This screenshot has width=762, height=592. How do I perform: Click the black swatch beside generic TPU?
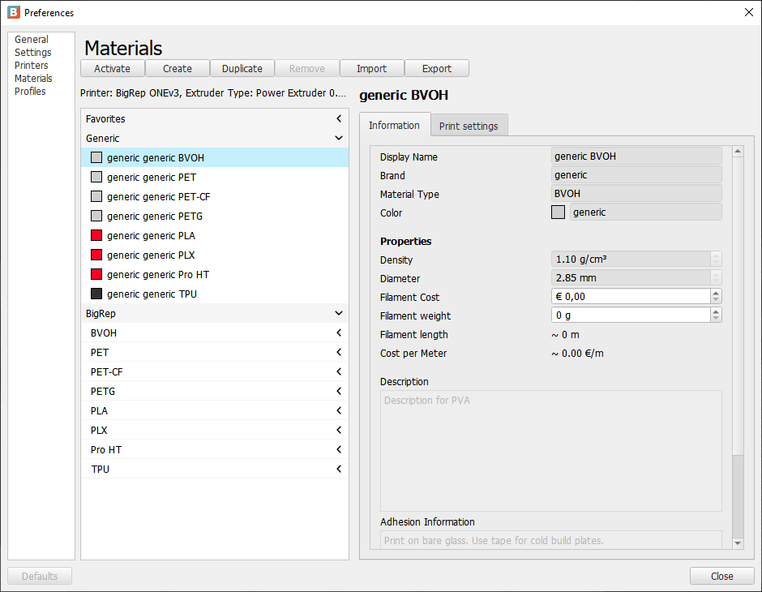point(96,294)
